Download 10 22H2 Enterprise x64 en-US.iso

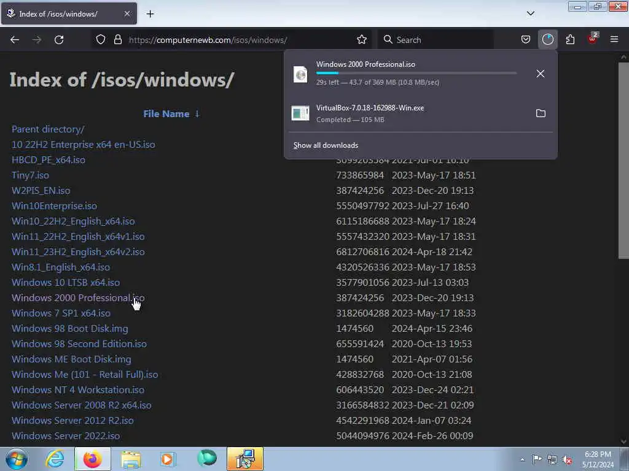(x=83, y=145)
